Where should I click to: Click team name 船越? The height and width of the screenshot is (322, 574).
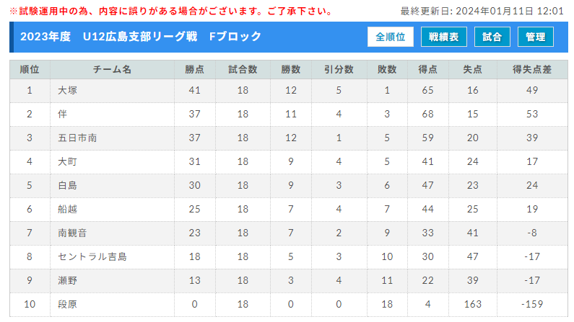[67, 209]
